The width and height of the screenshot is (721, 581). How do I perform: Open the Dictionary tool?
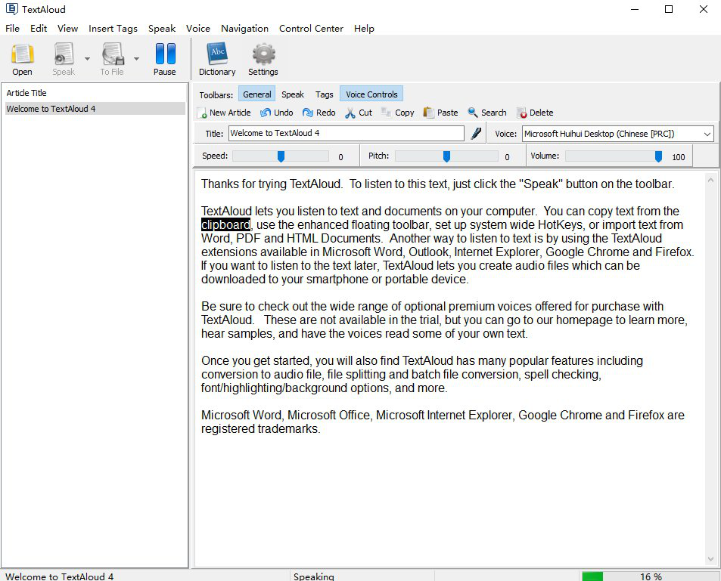[217, 59]
